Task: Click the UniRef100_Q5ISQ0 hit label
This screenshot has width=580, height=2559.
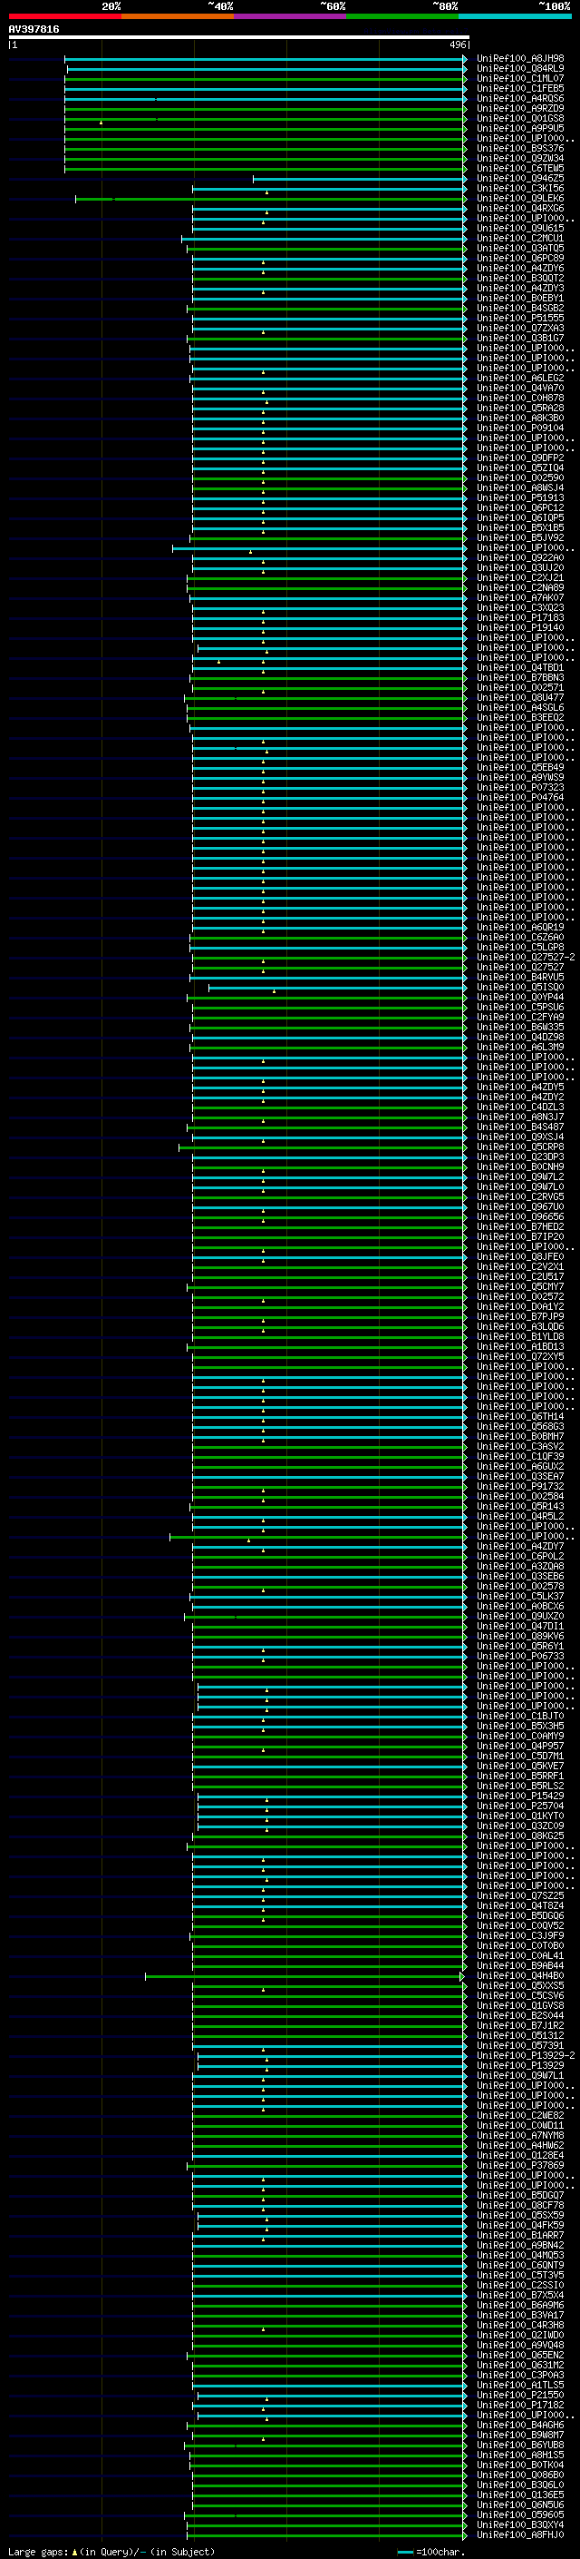Action: pos(520,987)
